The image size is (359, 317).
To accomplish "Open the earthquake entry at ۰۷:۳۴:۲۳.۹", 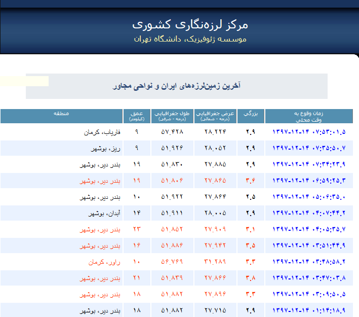I will [x=309, y=164].
